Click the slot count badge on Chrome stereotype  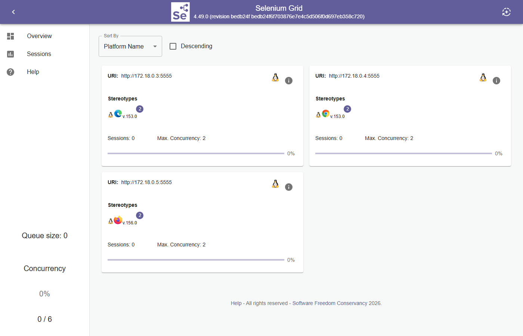(347, 109)
